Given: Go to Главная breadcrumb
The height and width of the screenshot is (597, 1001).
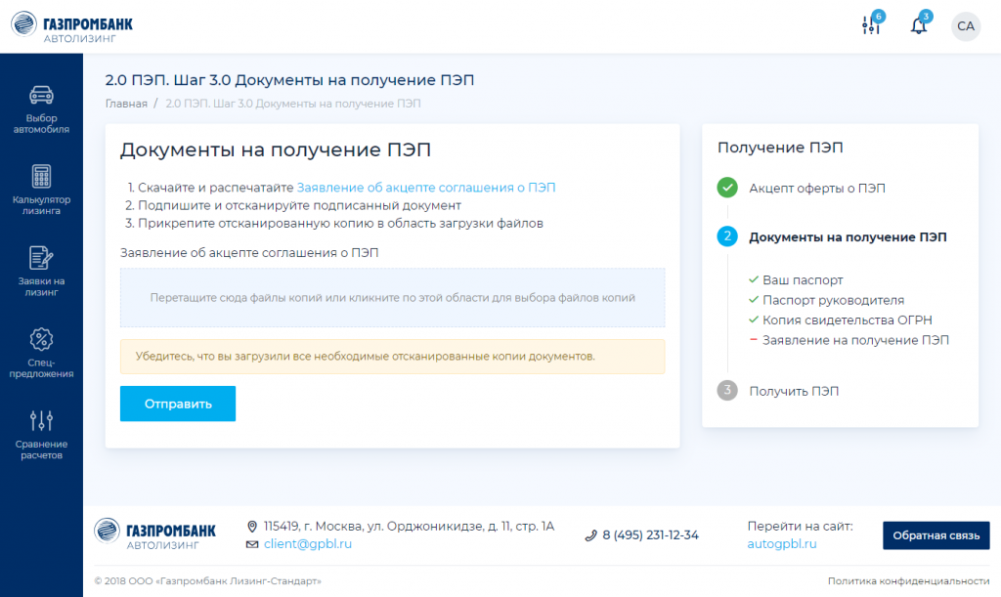Looking at the screenshot, I should 126,104.
